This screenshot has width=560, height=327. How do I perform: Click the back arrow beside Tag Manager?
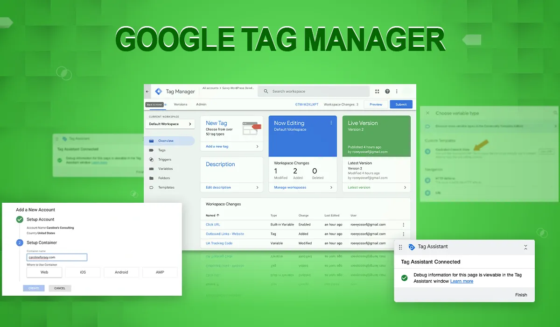coord(148,92)
